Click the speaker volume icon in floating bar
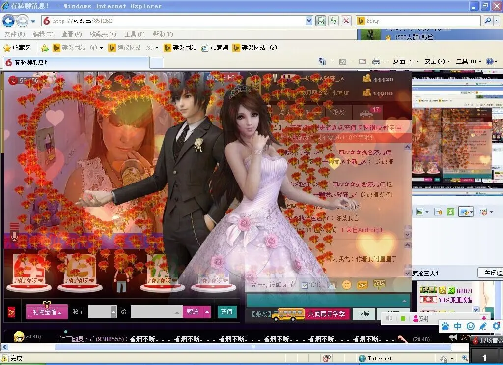 click(x=389, y=318)
